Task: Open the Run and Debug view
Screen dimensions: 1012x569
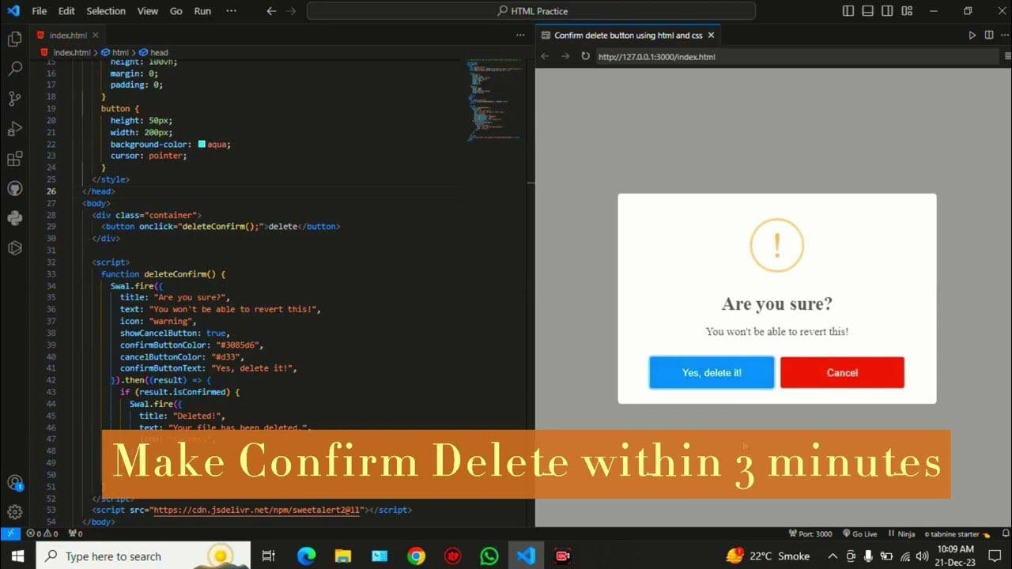Action: click(x=14, y=129)
